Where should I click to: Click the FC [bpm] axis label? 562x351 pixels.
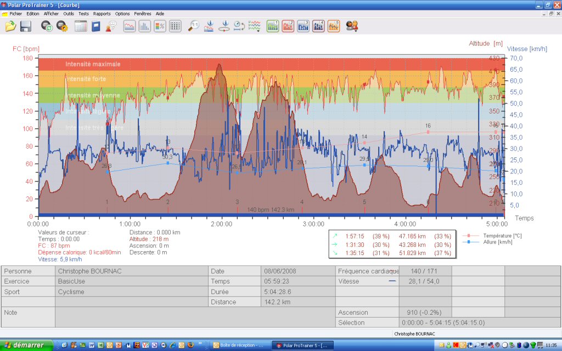(26, 49)
